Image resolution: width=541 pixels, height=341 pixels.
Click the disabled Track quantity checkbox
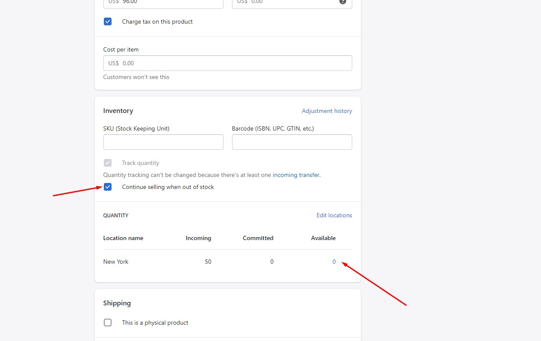[x=108, y=163]
